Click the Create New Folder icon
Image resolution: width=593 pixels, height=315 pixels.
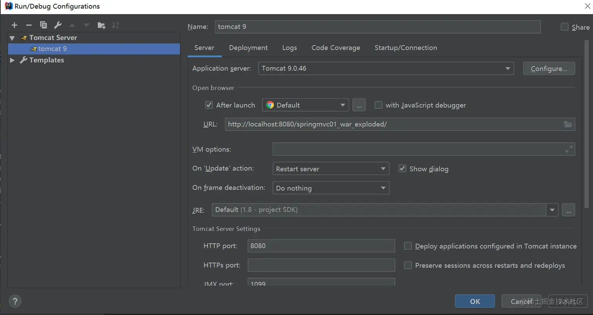101,25
